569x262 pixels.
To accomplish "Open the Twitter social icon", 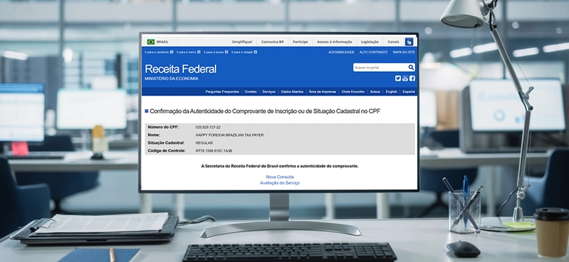I will click(398, 78).
